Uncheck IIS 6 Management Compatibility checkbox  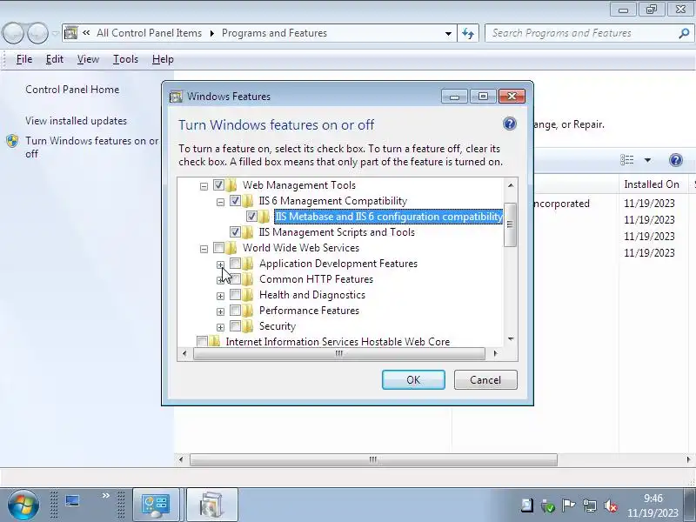235,200
